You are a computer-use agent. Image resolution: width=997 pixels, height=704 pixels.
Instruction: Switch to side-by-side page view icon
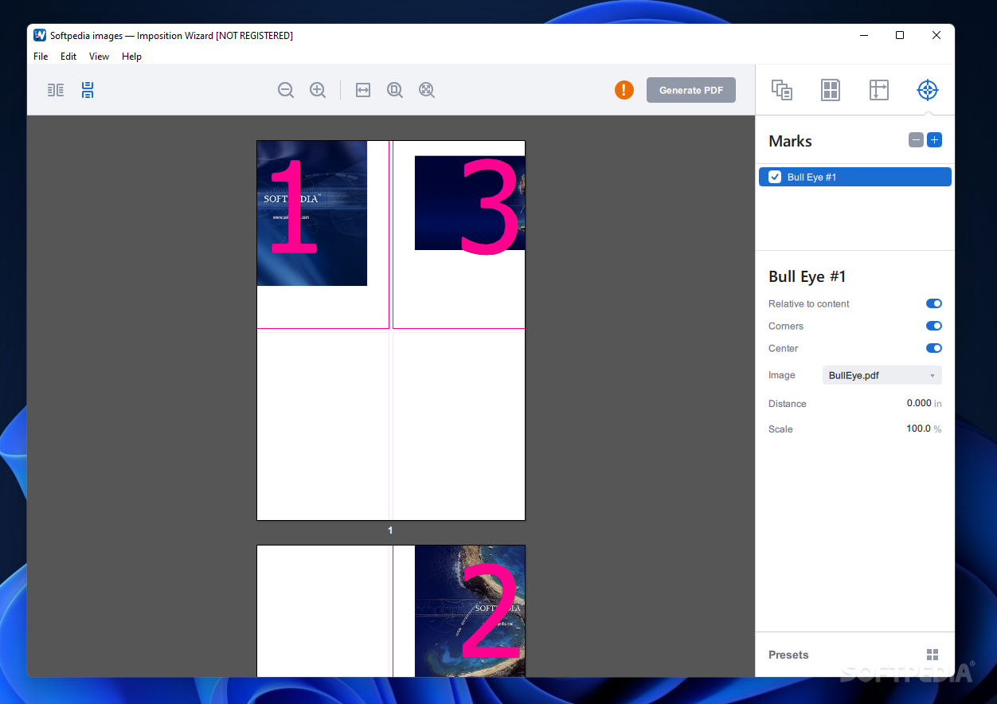click(56, 90)
